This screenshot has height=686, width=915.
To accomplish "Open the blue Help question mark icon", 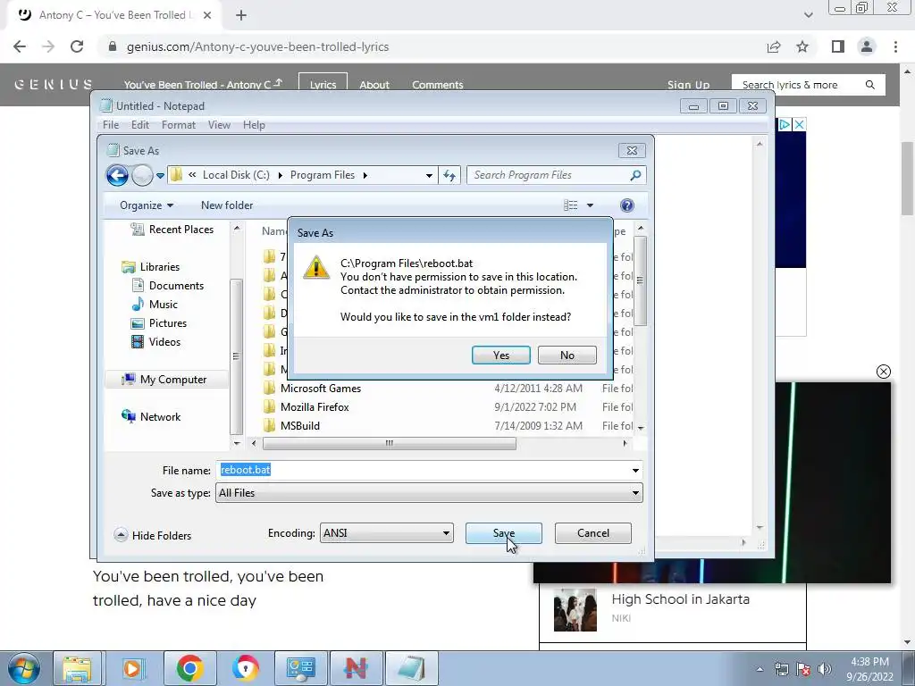I will [x=626, y=205].
